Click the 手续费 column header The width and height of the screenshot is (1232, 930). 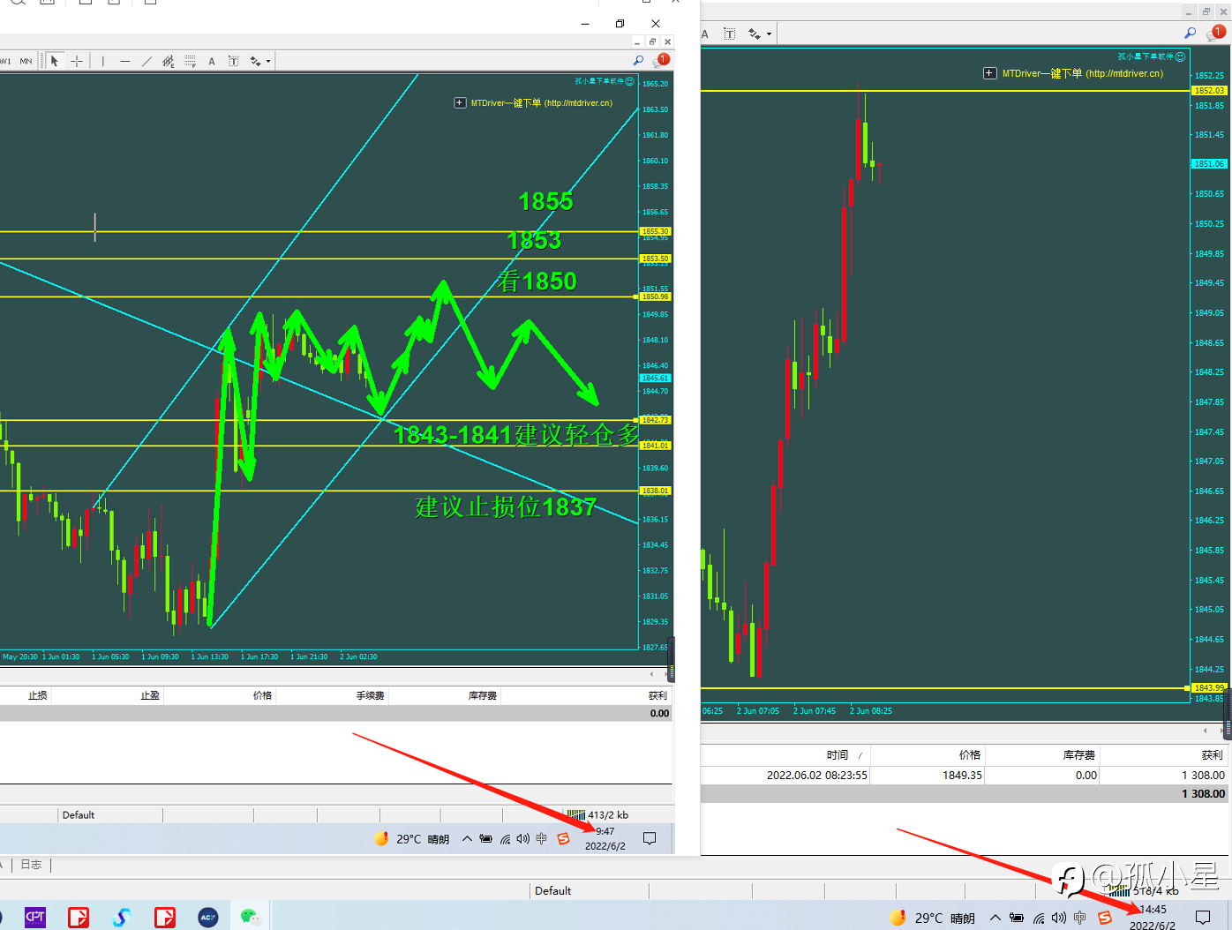tap(370, 695)
